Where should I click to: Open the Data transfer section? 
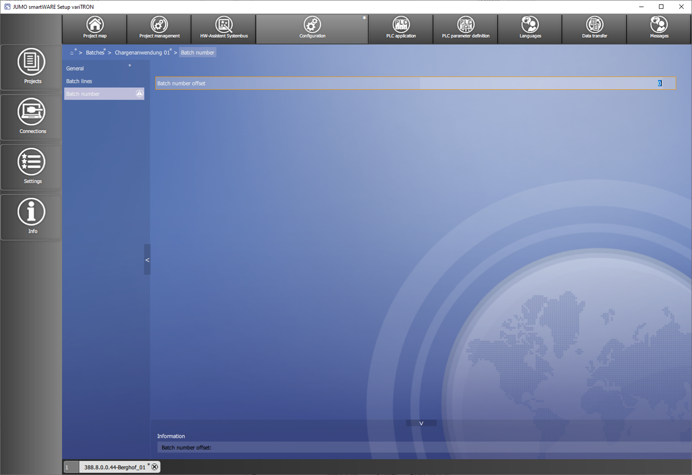click(x=594, y=28)
